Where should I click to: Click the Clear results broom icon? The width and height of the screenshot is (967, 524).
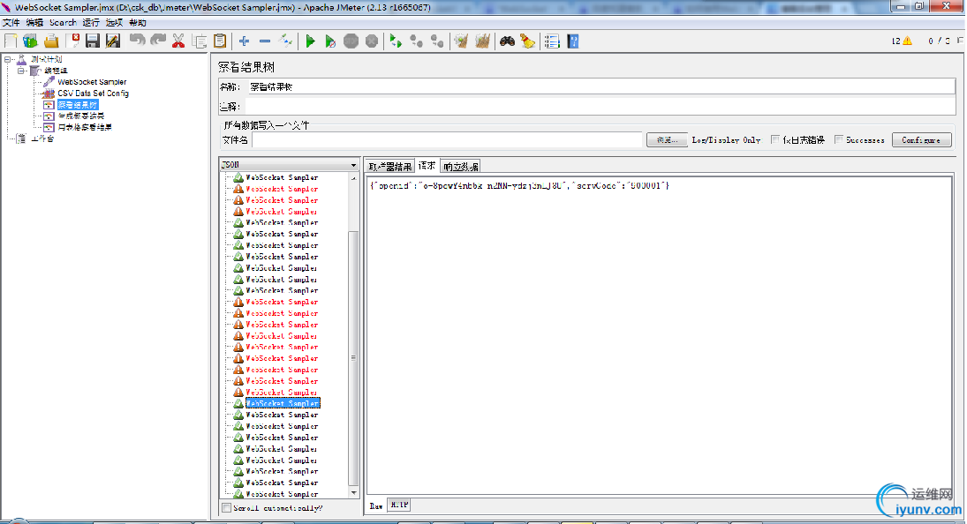tap(461, 41)
